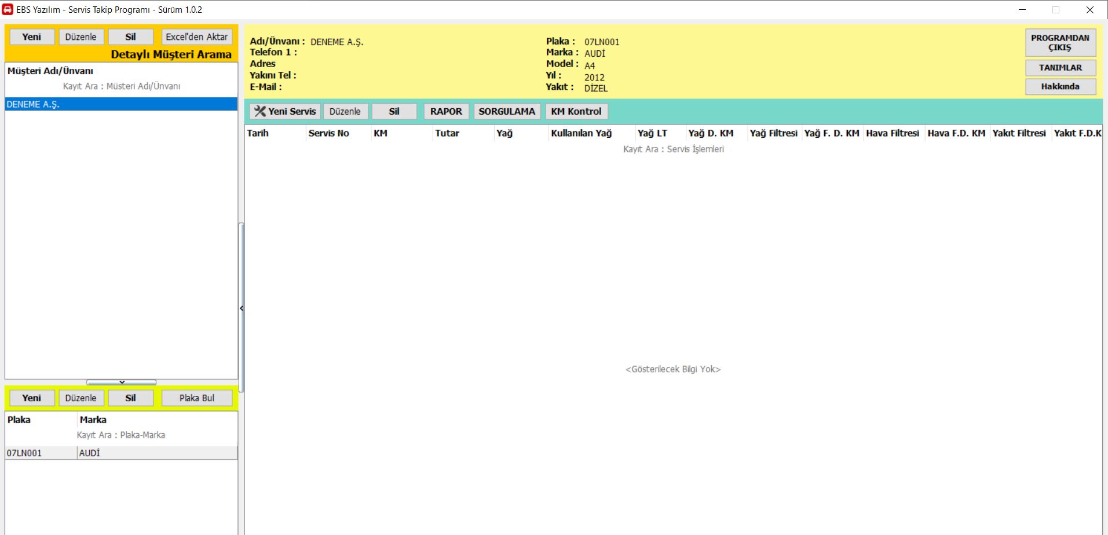Click Sil button in vehicle panel
The height and width of the screenshot is (535, 1108).
click(130, 398)
